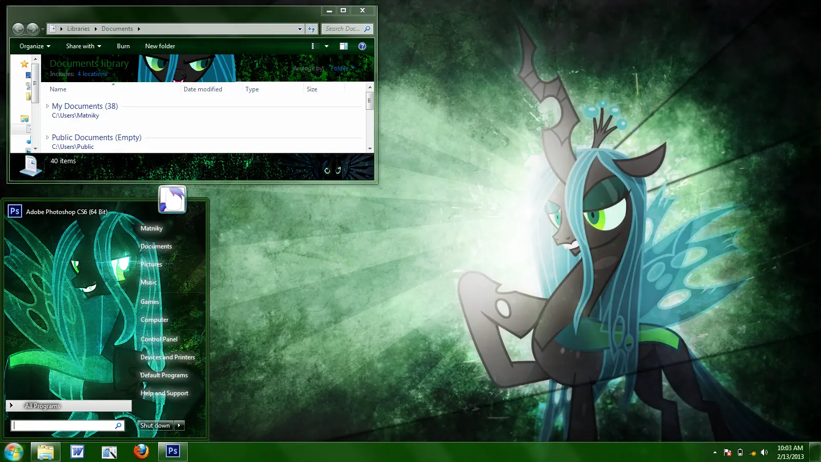
Task: Show hidden system tray icons
Action: point(715,452)
